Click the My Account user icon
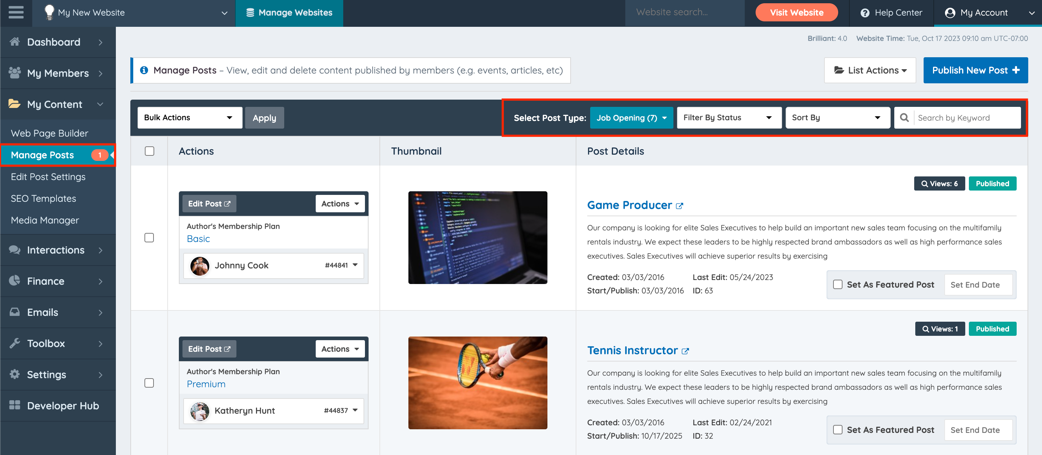This screenshot has height=455, width=1042. pyautogui.click(x=950, y=13)
